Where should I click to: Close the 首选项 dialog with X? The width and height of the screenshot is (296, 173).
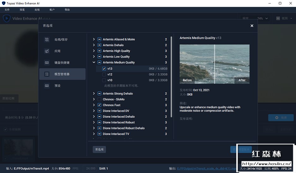pos(252,26)
